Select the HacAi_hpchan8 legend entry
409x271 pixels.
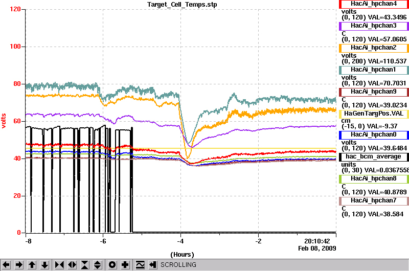point(374,179)
